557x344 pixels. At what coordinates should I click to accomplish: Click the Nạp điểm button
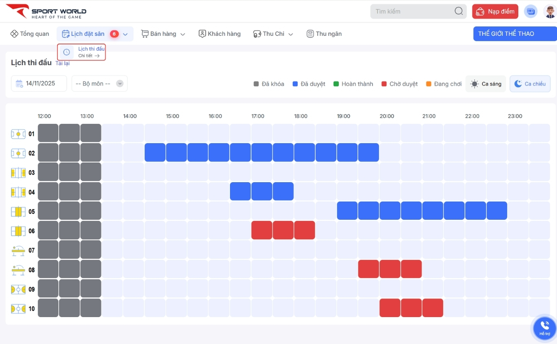click(x=495, y=11)
